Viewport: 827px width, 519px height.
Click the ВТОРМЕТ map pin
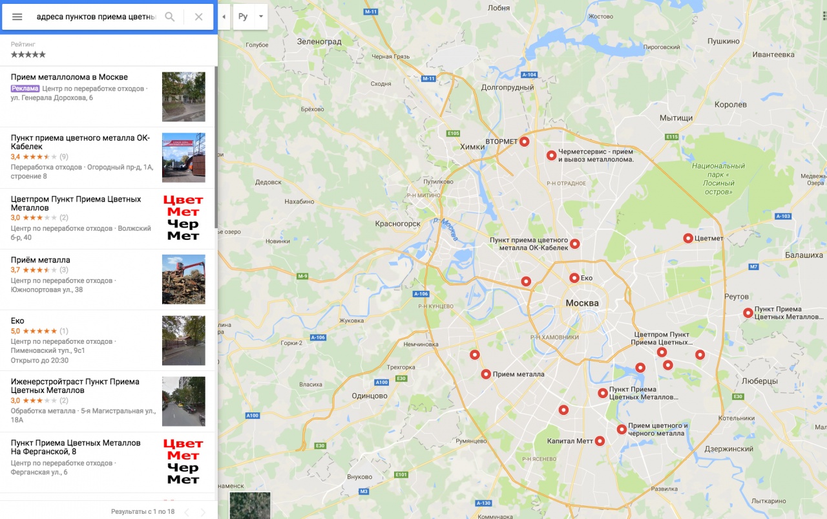pyautogui.click(x=525, y=142)
